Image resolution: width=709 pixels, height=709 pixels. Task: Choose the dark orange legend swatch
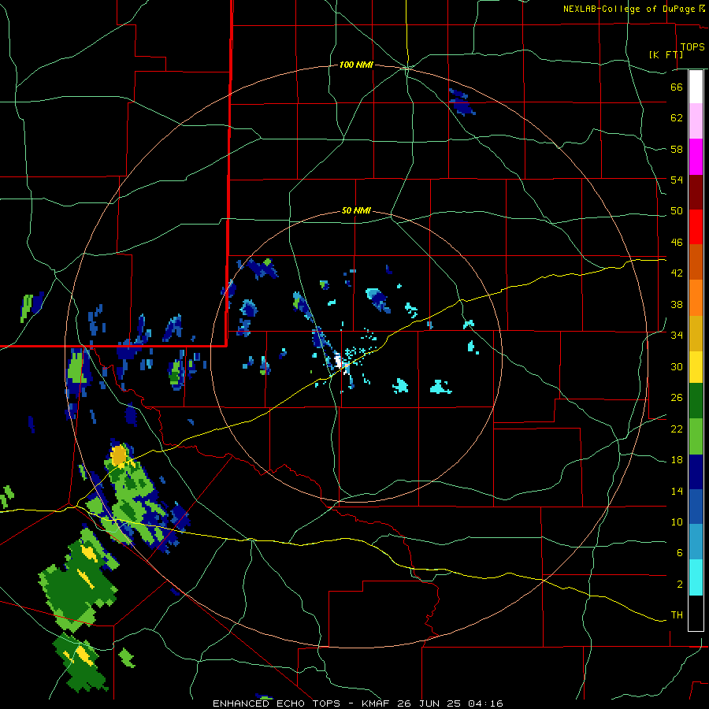[696, 262]
